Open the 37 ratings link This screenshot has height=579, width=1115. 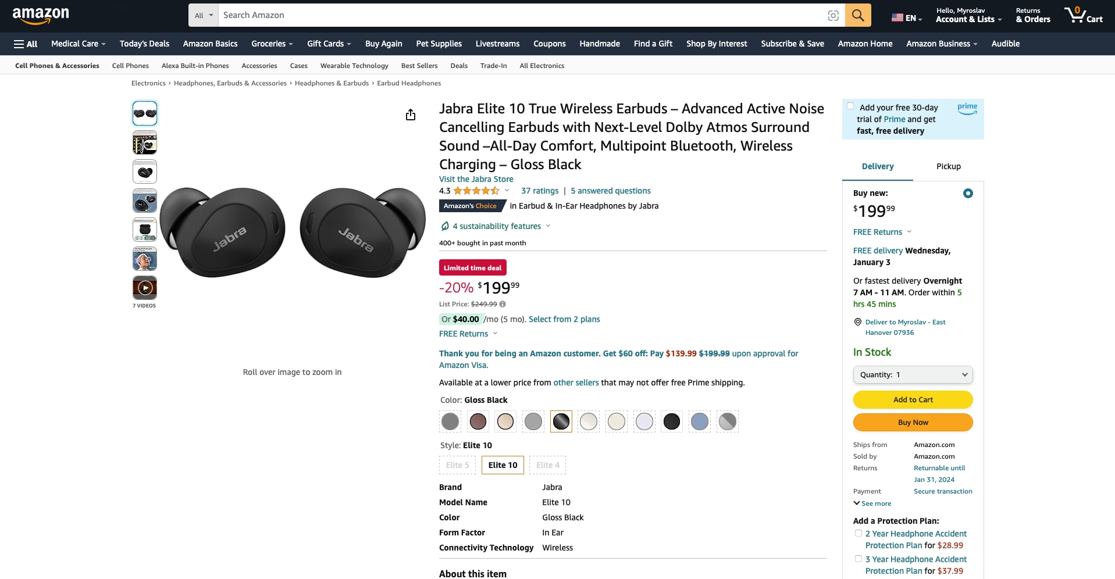point(540,191)
